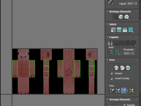Adjust the Falloff spinner arrows
Viewport: 141px width, 106px height.
tap(136, 4)
